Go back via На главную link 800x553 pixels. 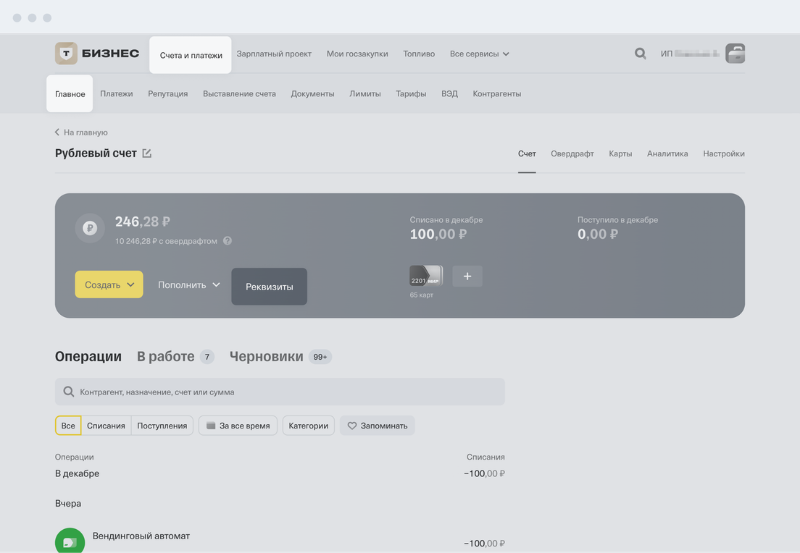[x=81, y=132]
